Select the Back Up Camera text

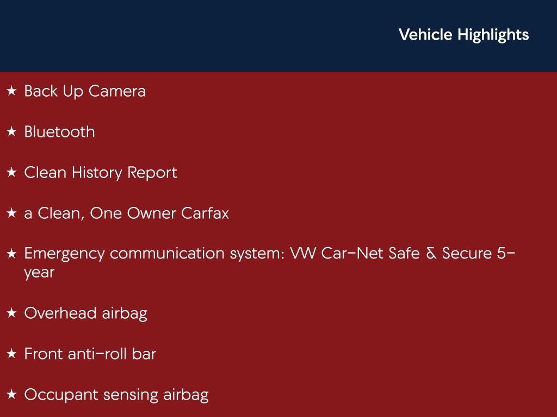85,91
